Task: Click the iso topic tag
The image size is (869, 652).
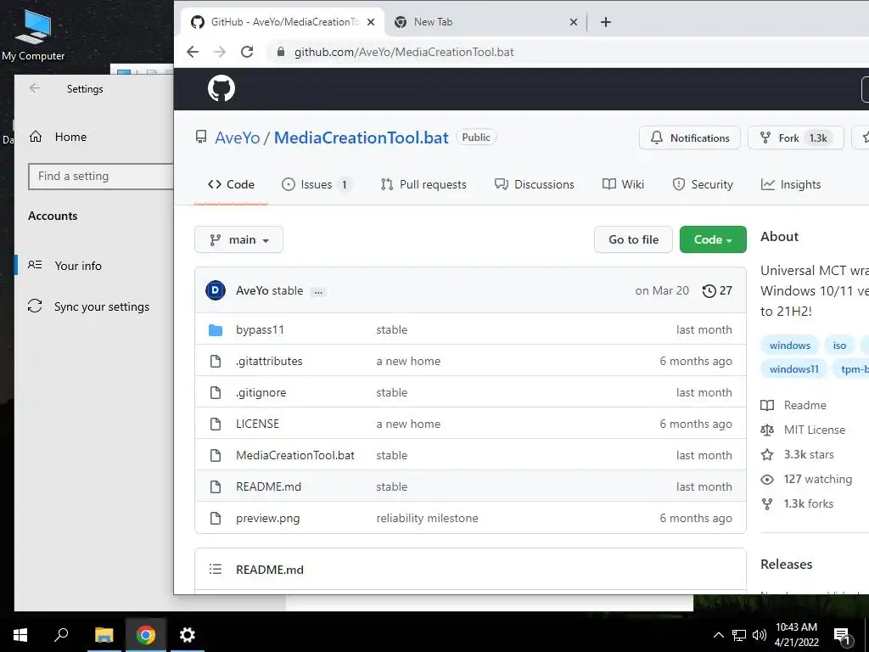Action: [x=839, y=346]
